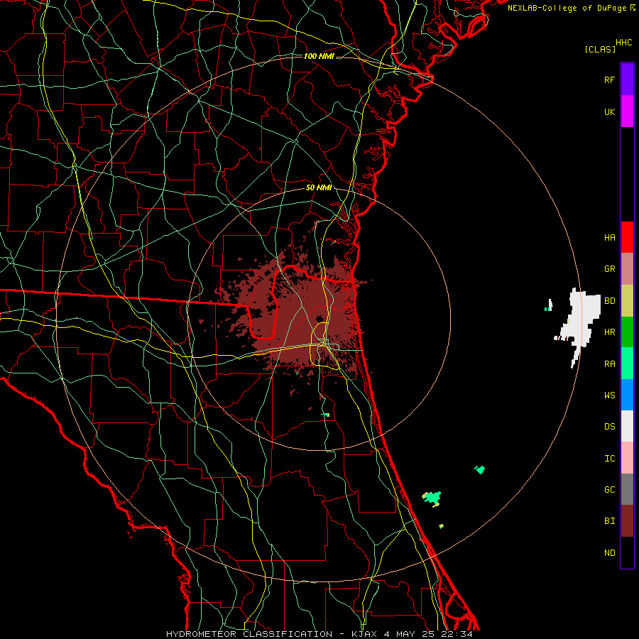Click the BI brown legend swatch
Image resolution: width=639 pixels, height=639 pixels.
click(x=627, y=521)
